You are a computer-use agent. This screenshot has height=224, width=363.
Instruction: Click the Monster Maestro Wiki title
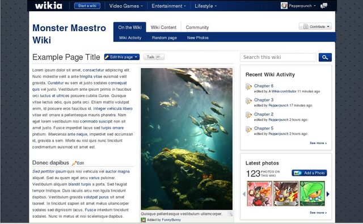click(x=69, y=34)
